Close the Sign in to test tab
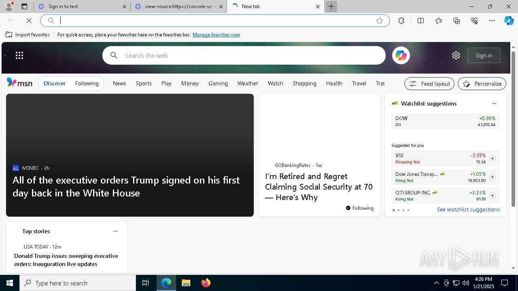This screenshot has height=291, width=518. coord(125,6)
